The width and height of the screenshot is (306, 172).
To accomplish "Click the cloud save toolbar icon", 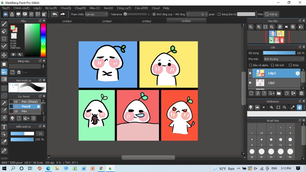I will [x=5, y=14].
